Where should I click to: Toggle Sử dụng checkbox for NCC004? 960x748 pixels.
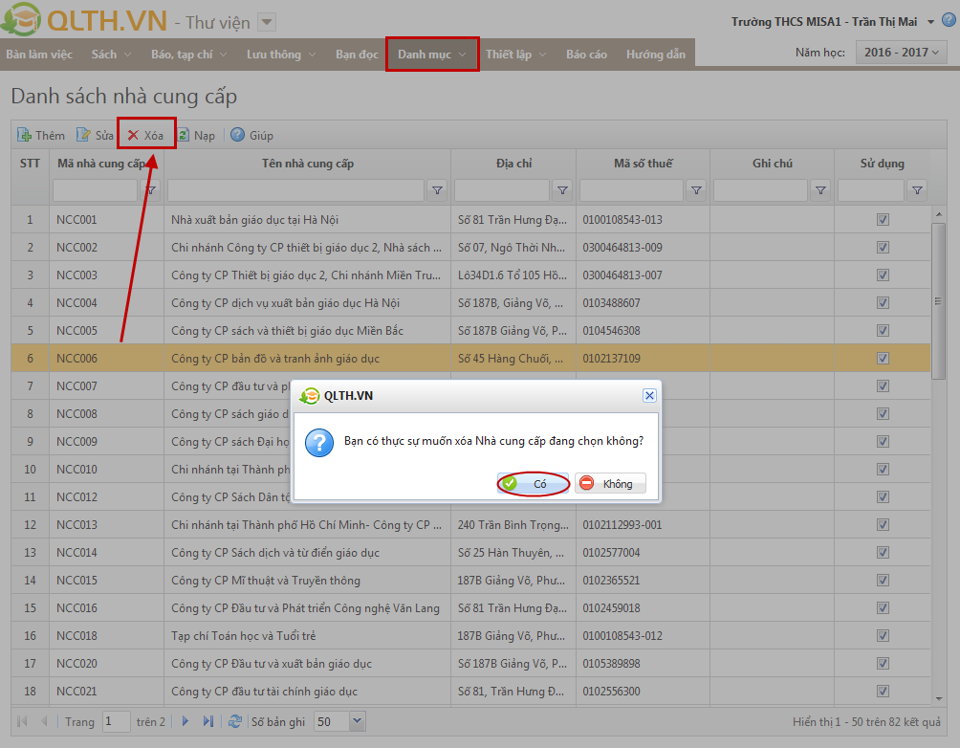click(x=883, y=302)
